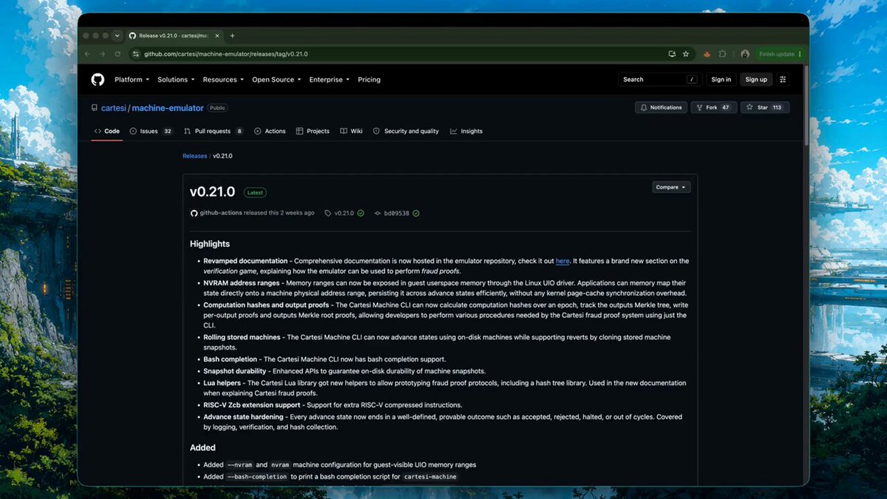The height and width of the screenshot is (499, 887).
Task: Fork the machine-emulator repository
Action: [713, 107]
